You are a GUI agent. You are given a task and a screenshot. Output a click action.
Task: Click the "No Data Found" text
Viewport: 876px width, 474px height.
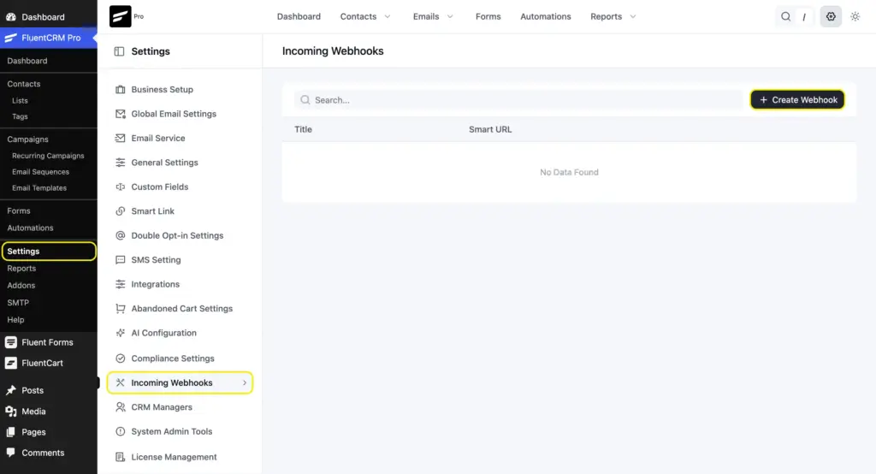coord(569,172)
